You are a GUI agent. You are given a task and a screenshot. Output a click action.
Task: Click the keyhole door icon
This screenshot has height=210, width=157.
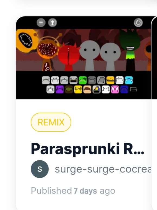(x=52, y=23)
